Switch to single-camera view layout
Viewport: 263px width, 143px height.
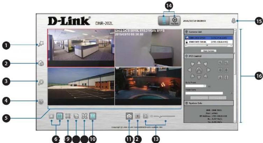click(x=52, y=116)
